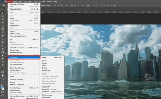Choose Flip Horizontal
The image size is (161, 99).
tap(52, 95)
